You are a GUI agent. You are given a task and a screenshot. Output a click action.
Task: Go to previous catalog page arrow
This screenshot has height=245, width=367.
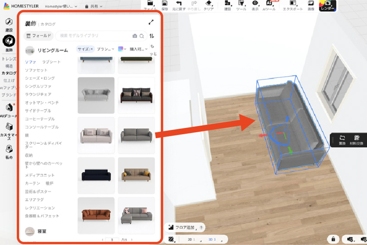click(102, 240)
